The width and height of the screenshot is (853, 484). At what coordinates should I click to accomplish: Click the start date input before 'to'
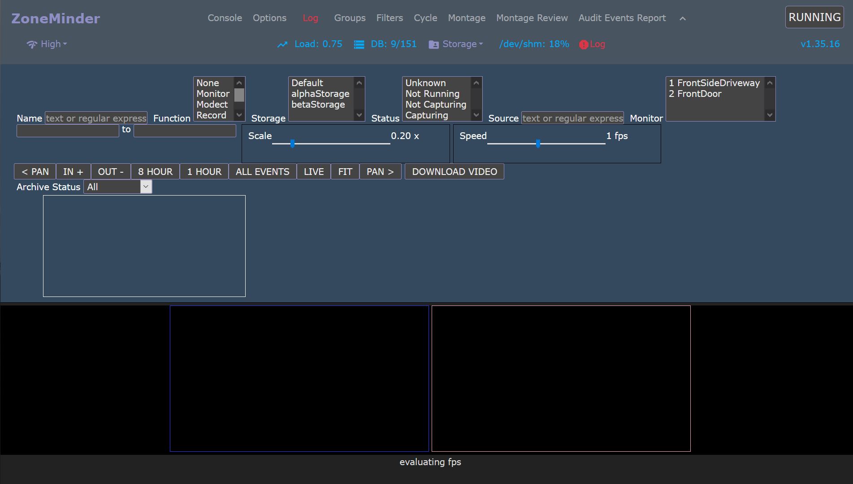[68, 131]
